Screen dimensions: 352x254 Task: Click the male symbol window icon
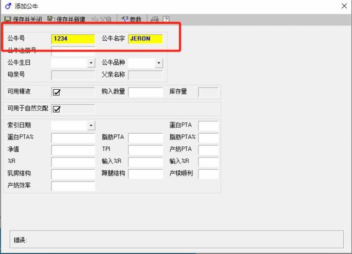[x=8, y=6]
